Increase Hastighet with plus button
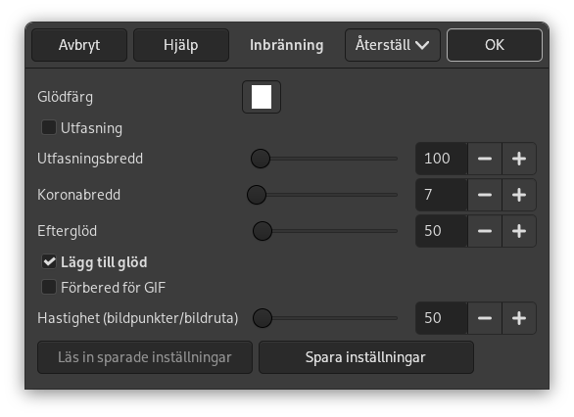 (x=519, y=318)
